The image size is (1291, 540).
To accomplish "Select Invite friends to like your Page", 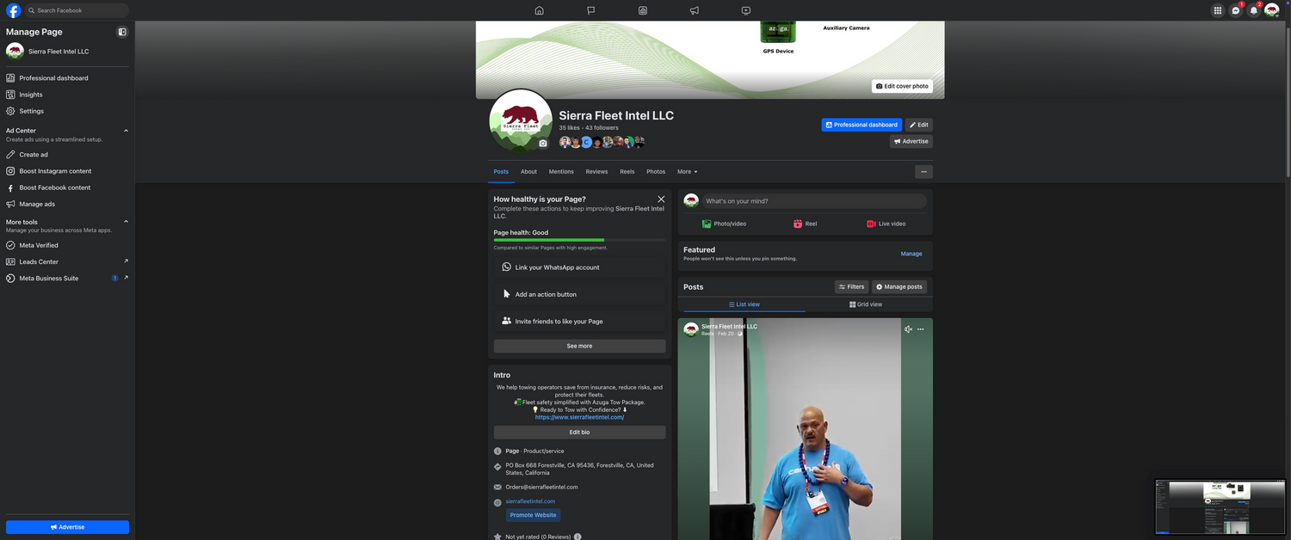I will coord(579,321).
